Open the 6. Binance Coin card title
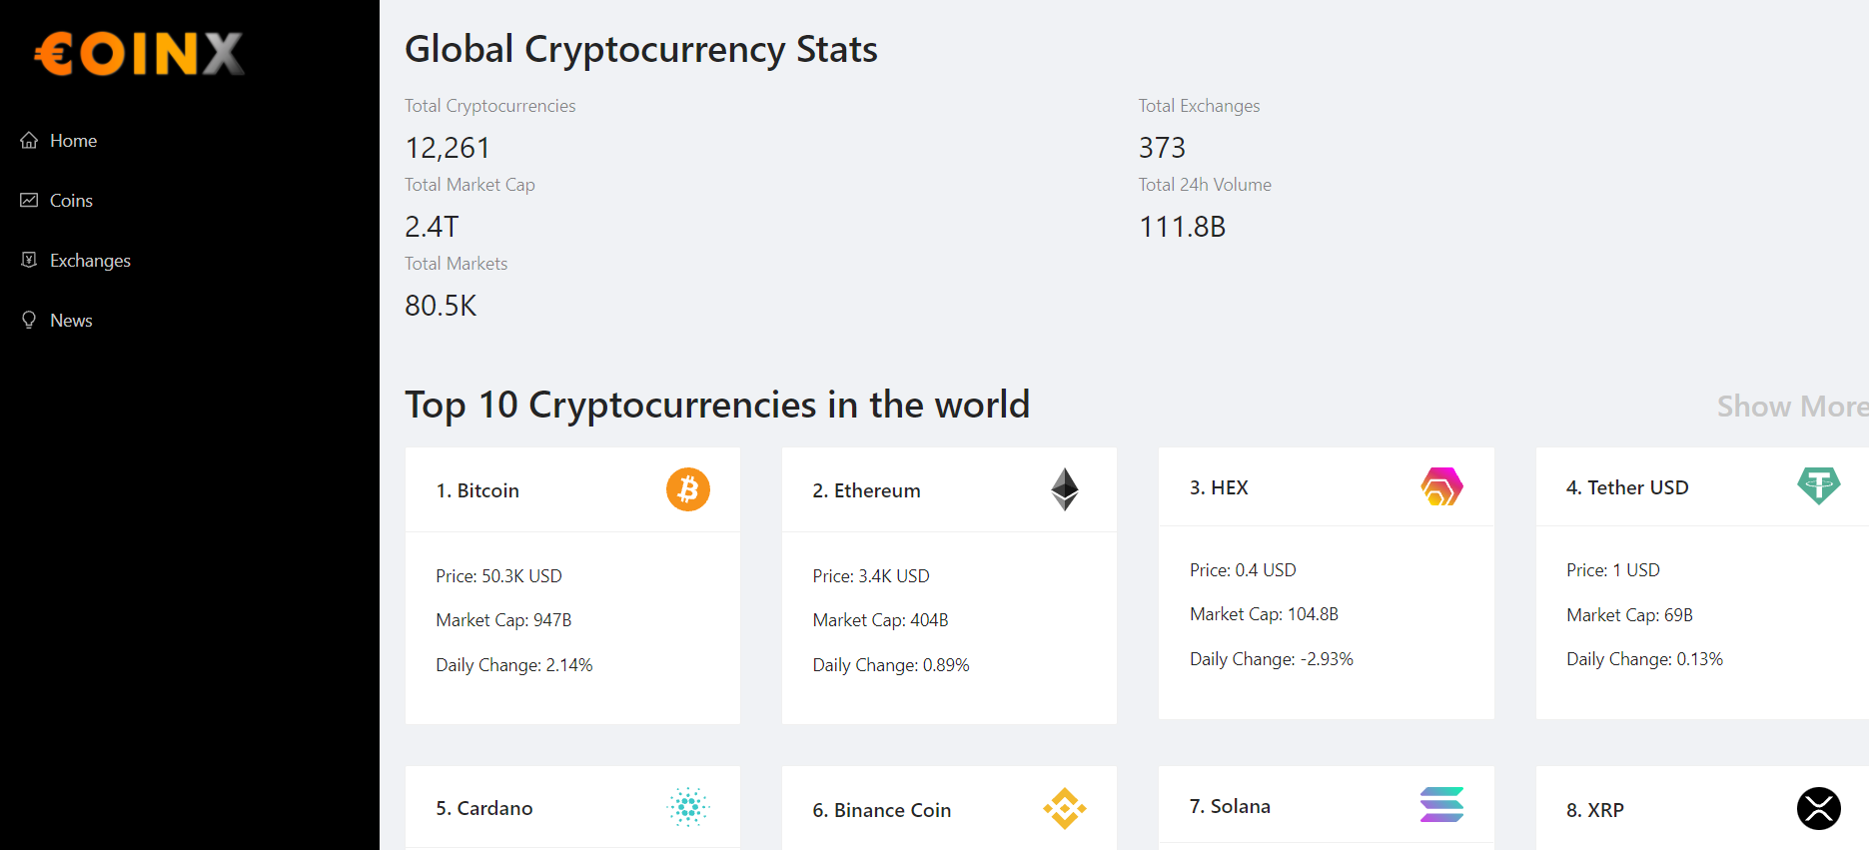This screenshot has height=850, width=1869. pos(882,810)
